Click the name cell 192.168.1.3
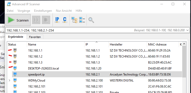Viewport: 191px width, 93px height. (35, 62)
